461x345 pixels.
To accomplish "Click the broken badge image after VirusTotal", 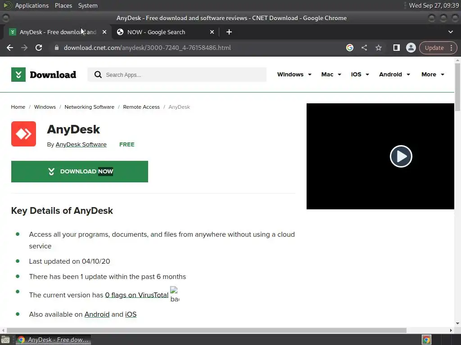I will [175, 295].
